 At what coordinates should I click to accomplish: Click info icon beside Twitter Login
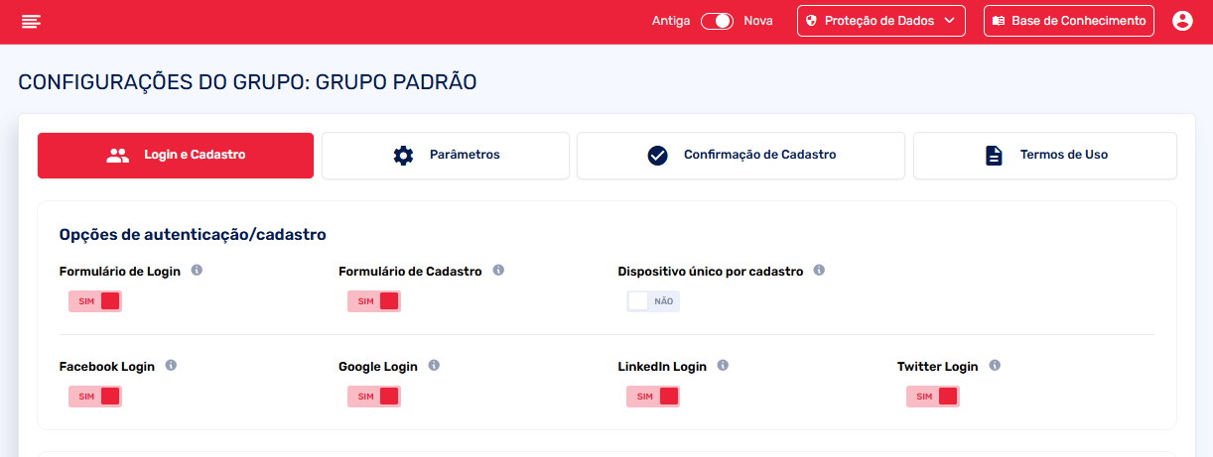tap(995, 365)
